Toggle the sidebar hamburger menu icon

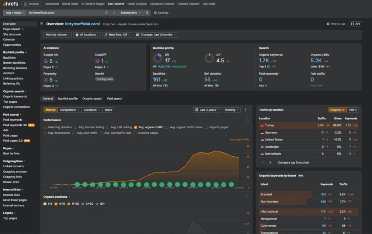point(42,24)
